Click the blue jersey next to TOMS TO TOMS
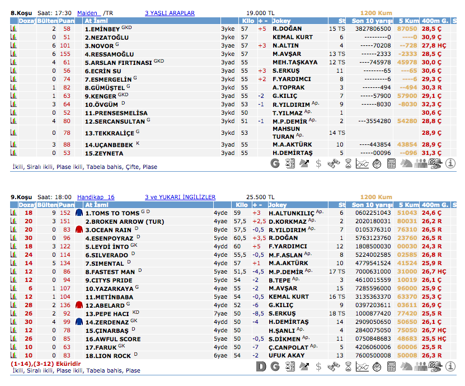 tap(79, 213)
